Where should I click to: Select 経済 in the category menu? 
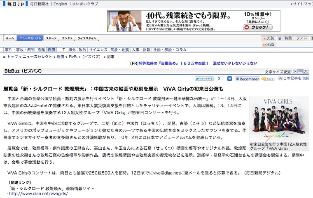click(51, 49)
